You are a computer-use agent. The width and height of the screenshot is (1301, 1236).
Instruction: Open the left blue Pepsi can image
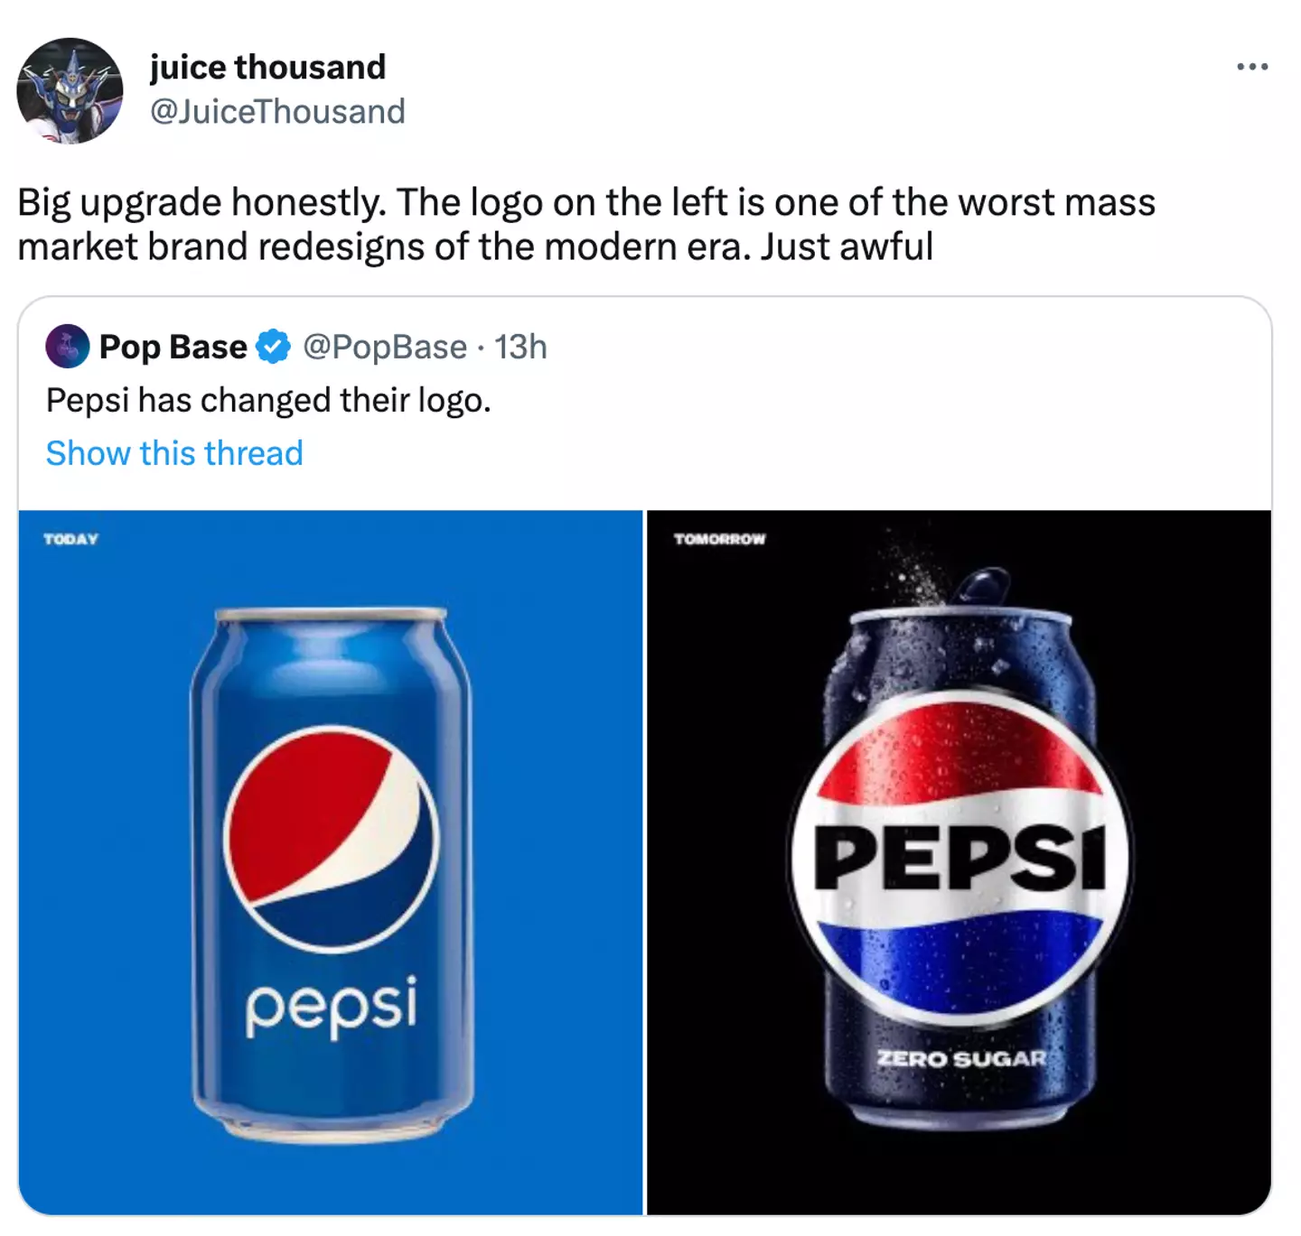[x=331, y=862]
